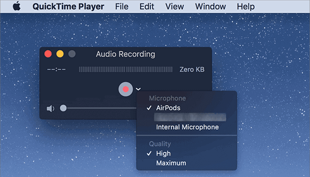Click the 'Quality' section header

click(160, 144)
